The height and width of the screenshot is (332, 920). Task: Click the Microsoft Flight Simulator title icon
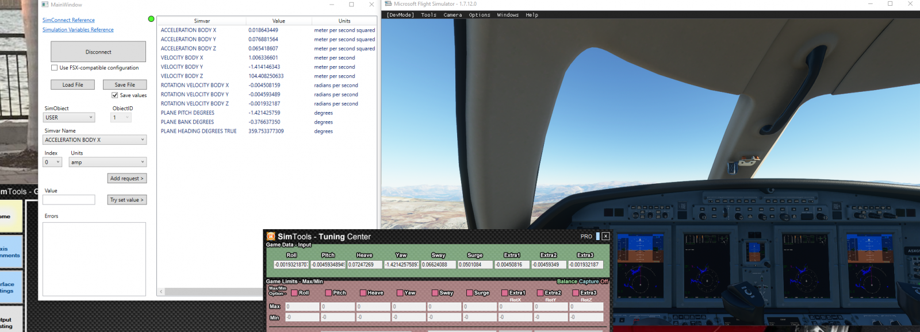click(x=388, y=3)
